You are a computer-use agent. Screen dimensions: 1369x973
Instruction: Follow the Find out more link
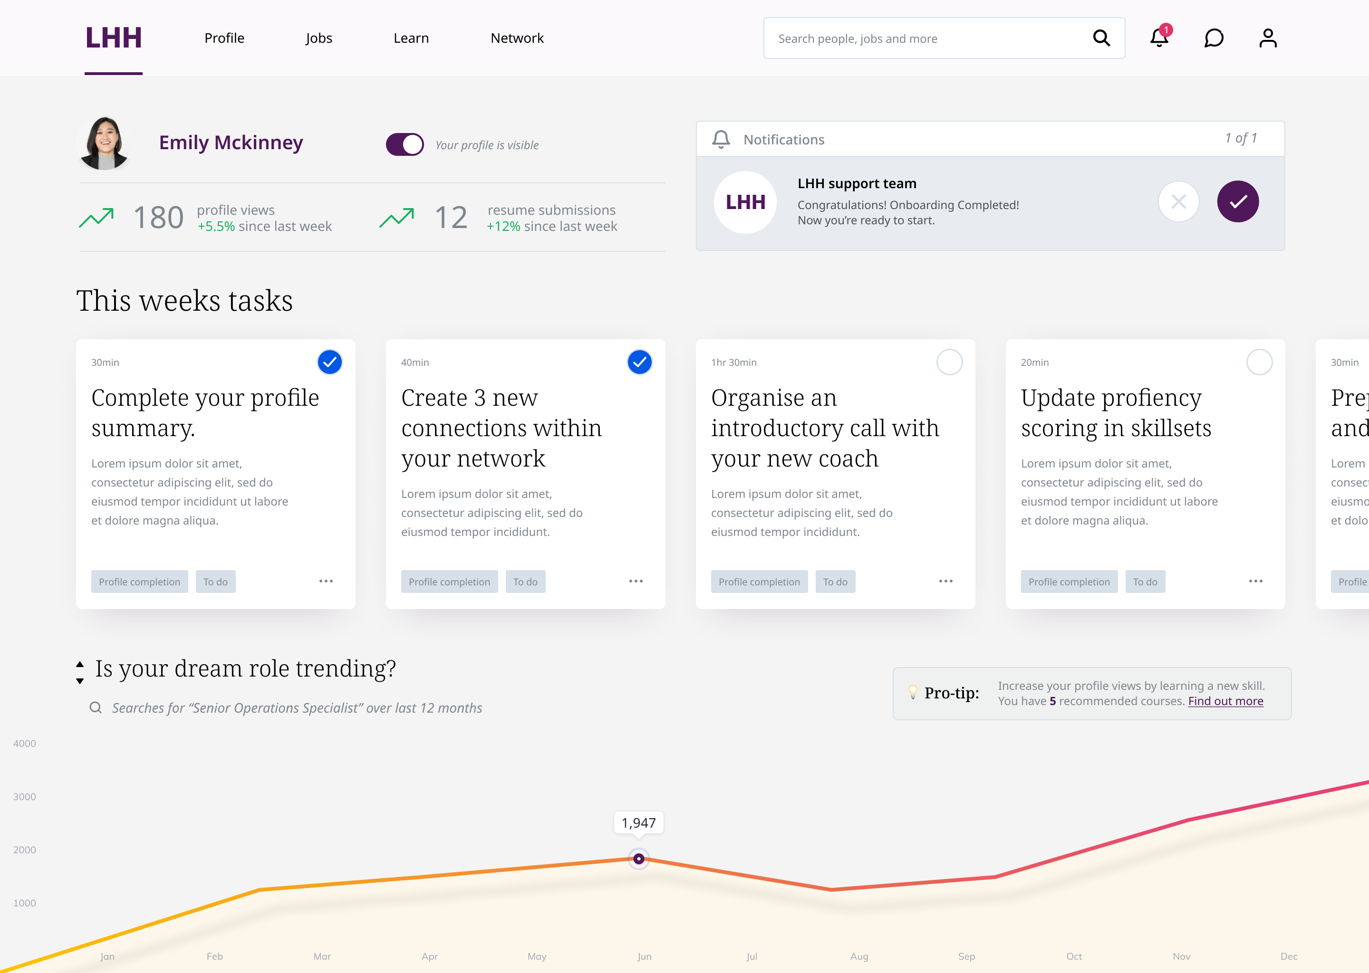(1226, 701)
